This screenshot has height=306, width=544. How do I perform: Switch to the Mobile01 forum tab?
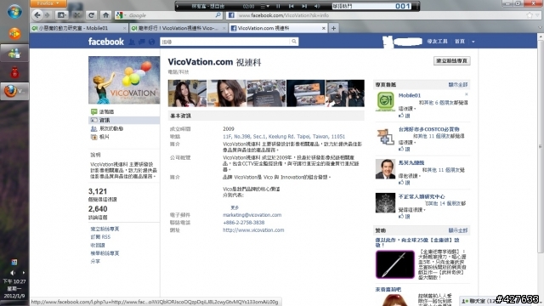(78, 28)
